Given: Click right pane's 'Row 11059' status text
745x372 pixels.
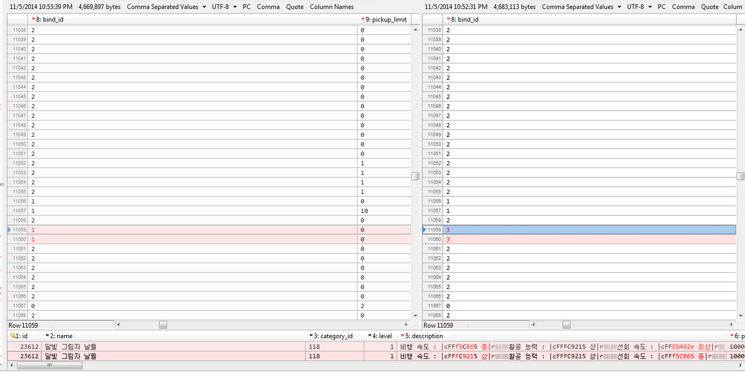Looking at the screenshot, I should tap(438, 325).
